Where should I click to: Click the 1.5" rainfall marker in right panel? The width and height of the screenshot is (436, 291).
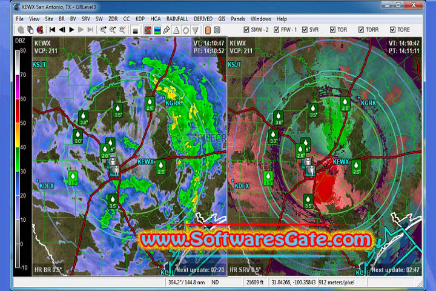268,178
